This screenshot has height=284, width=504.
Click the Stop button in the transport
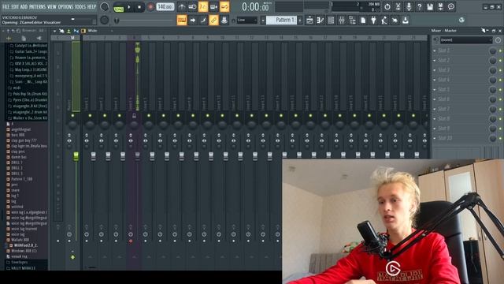[x=139, y=7]
